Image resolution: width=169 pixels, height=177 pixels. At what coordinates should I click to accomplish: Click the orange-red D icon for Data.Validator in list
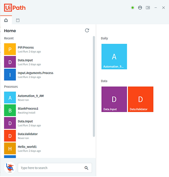click(x=10, y=136)
